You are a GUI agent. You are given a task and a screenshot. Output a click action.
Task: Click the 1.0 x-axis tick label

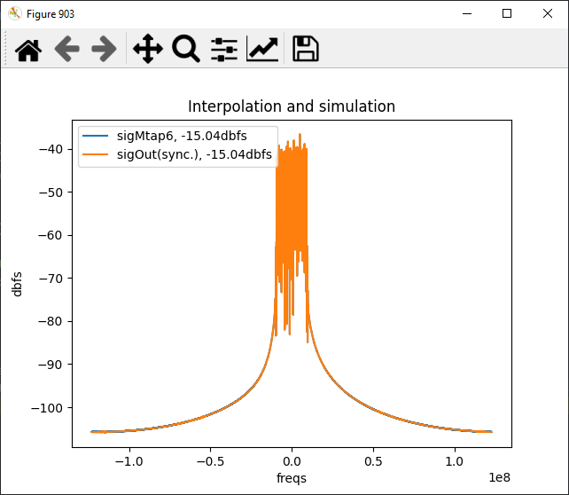[455, 461]
